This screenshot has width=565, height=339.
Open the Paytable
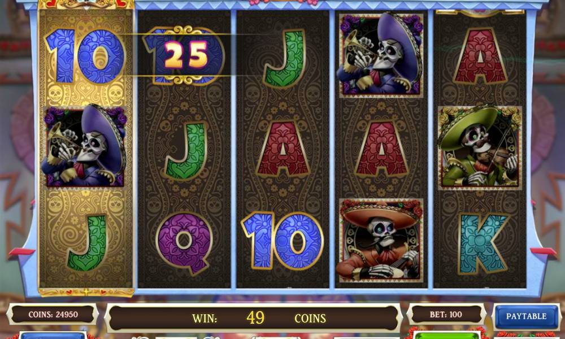click(526, 316)
